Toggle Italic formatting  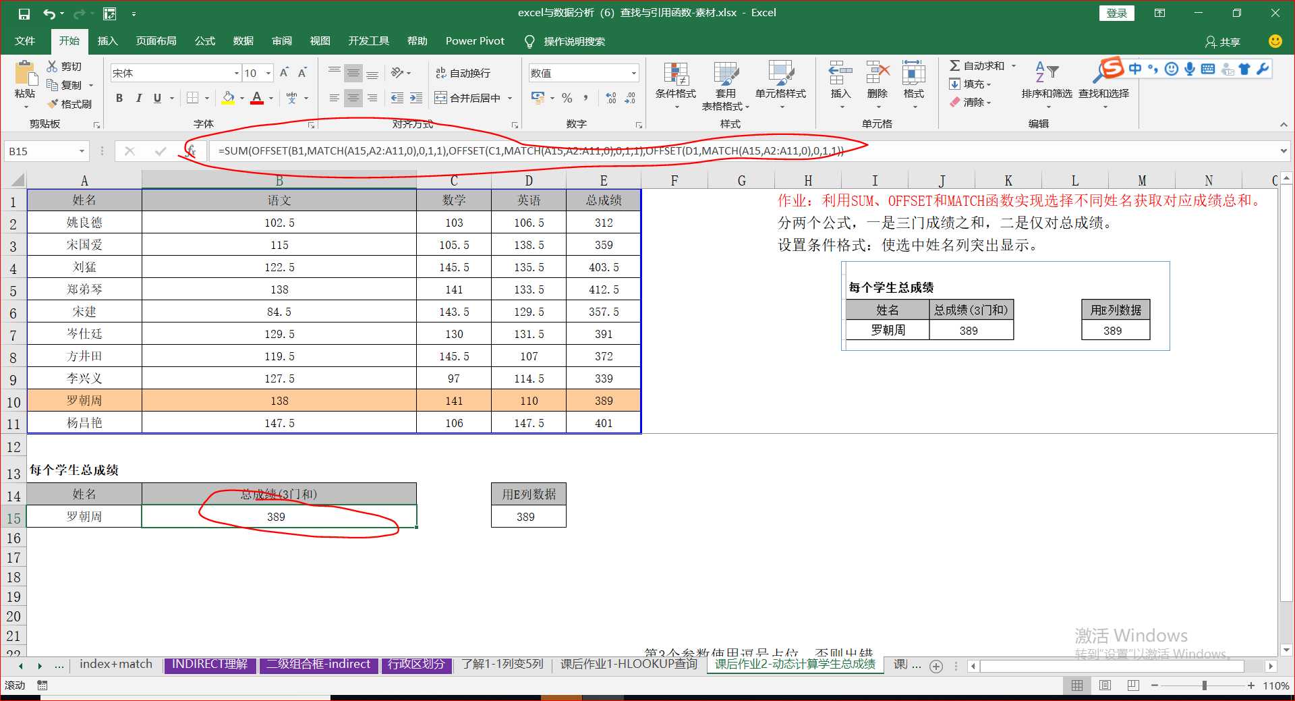(x=138, y=98)
